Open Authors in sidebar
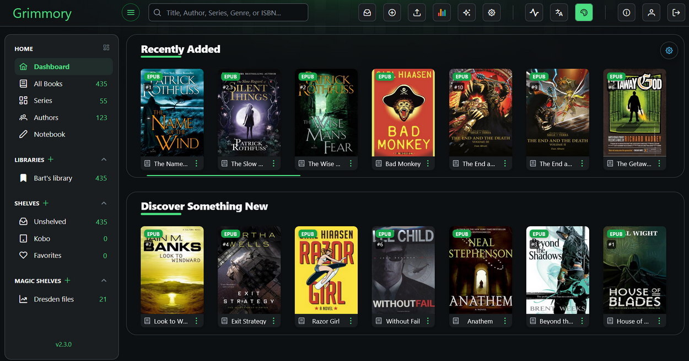Image resolution: width=689 pixels, height=361 pixels. 63,117
